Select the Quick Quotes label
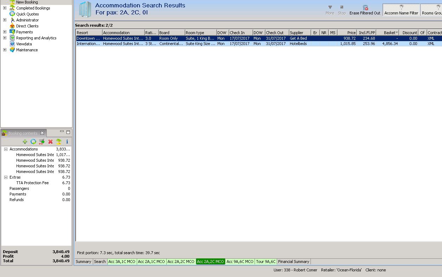 tap(27, 14)
